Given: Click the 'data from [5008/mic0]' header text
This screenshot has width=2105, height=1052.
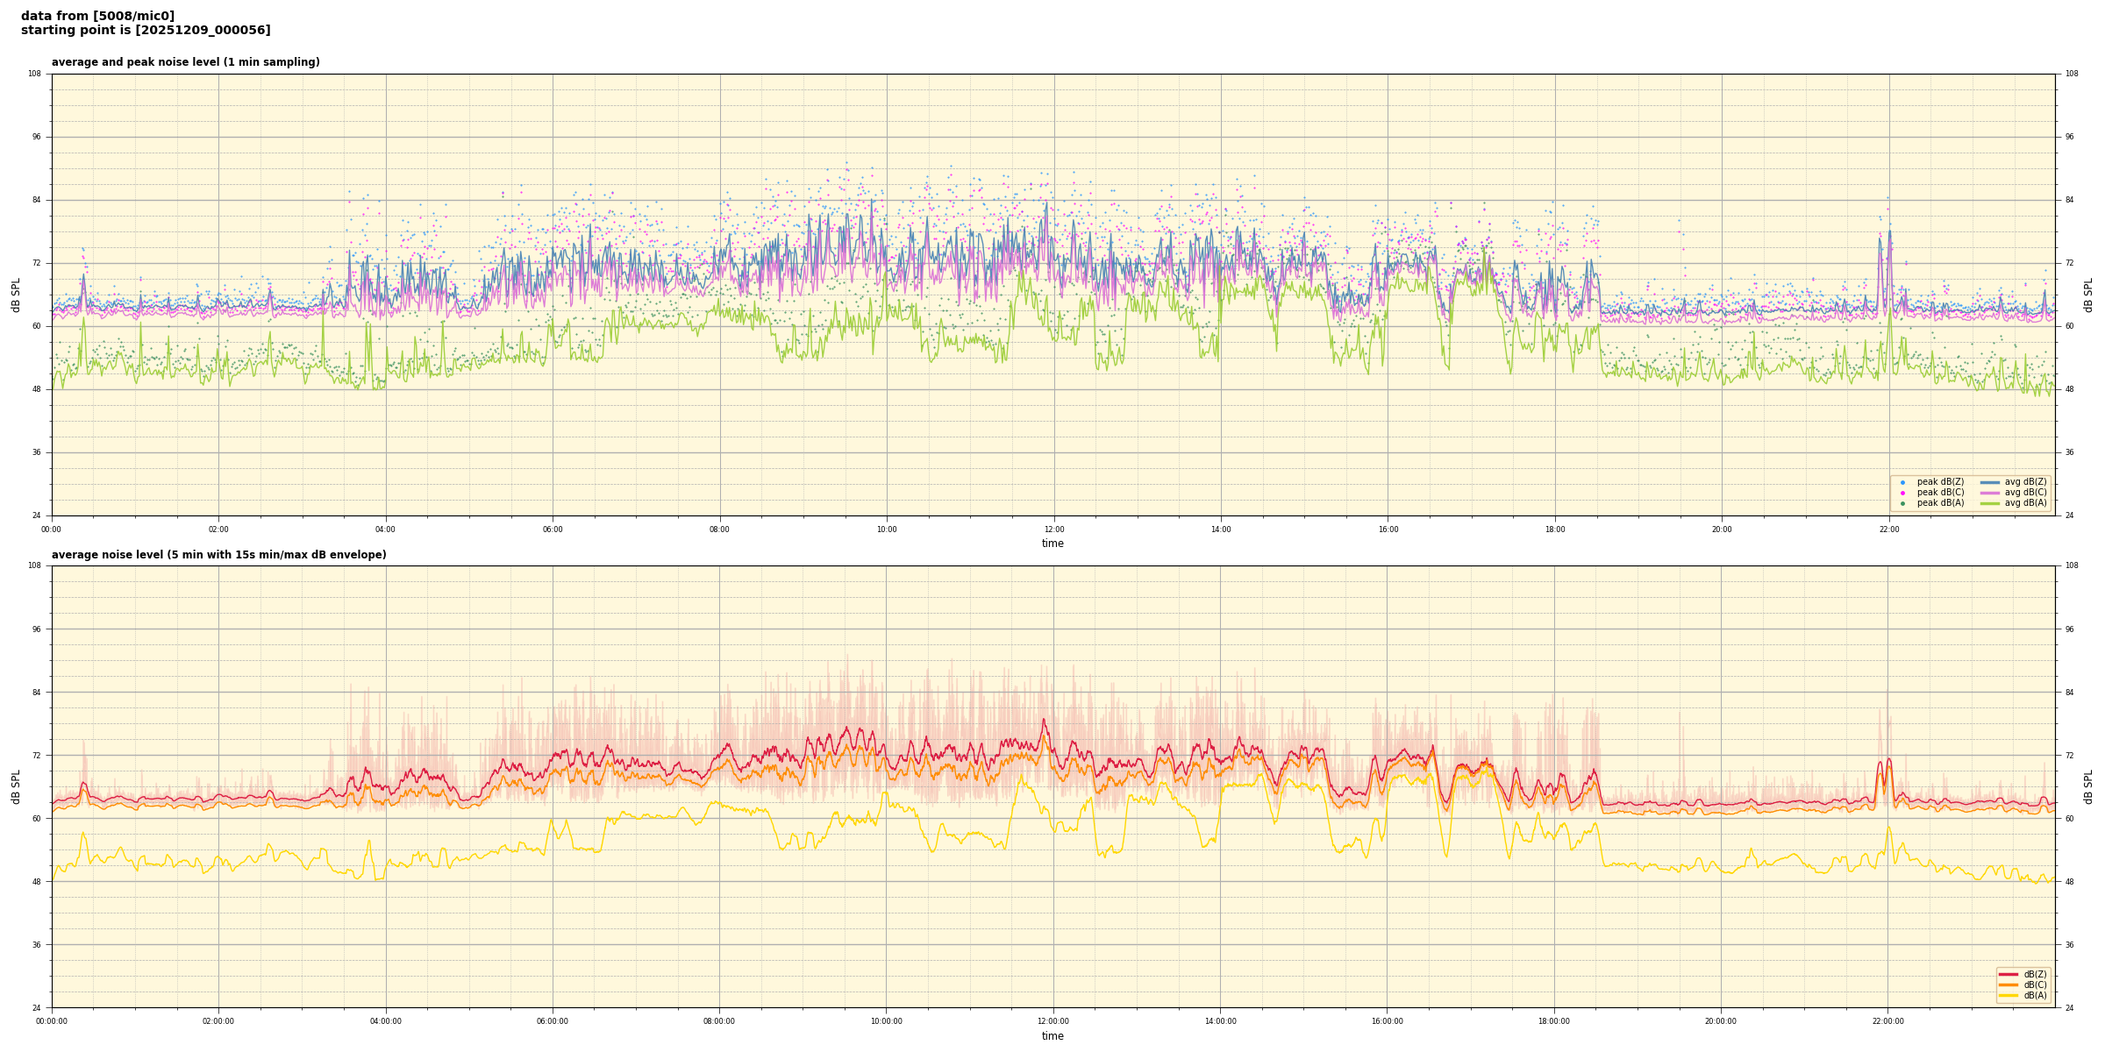Looking at the screenshot, I should tap(97, 16).
